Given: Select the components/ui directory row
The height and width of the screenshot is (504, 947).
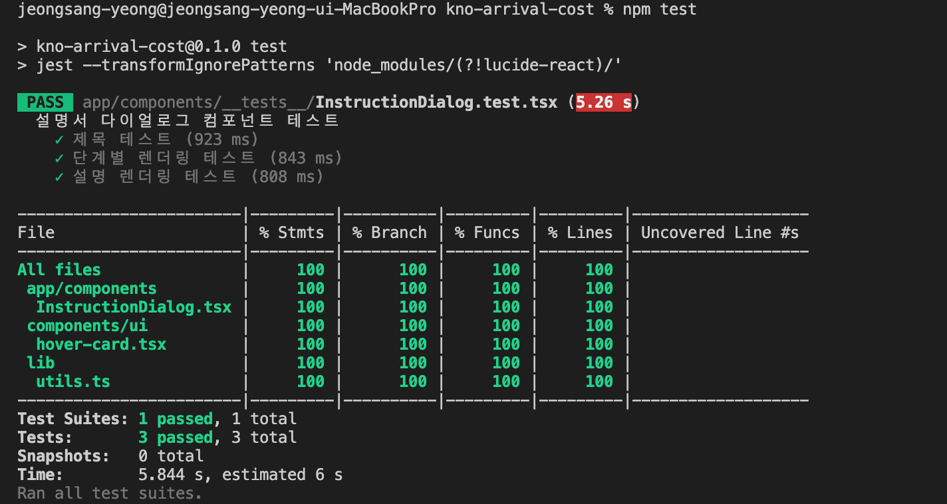Looking at the screenshot, I should coord(87,326).
